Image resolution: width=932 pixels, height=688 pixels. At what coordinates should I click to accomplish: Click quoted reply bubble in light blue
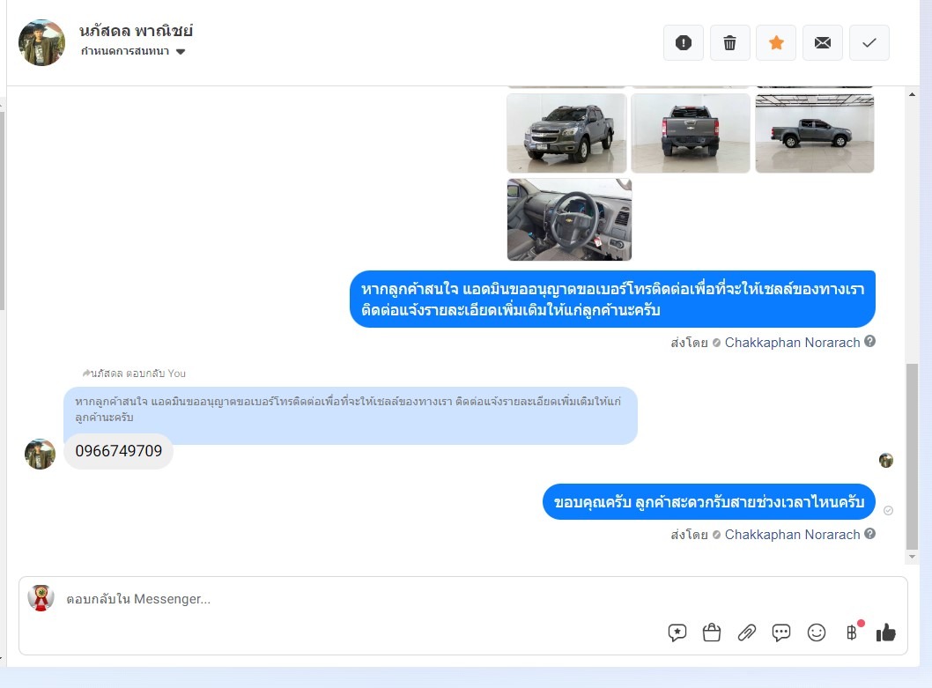[x=351, y=415]
